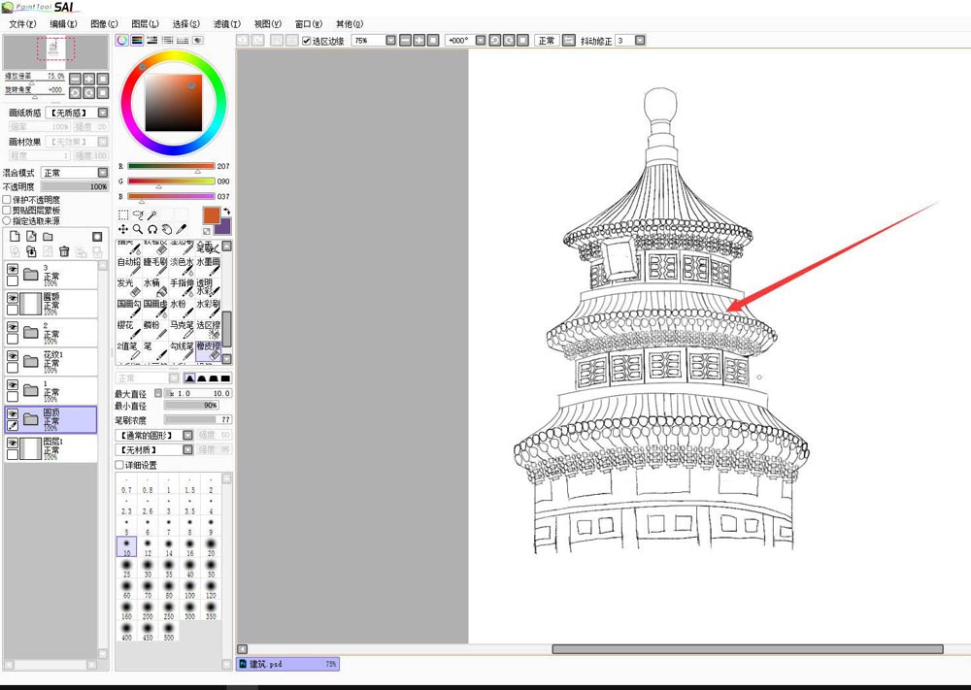Image resolution: width=971 pixels, height=690 pixels.
Task: Swap foreground and background colors
Action: coord(226,211)
